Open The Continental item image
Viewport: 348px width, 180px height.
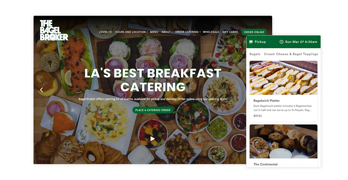(283, 141)
